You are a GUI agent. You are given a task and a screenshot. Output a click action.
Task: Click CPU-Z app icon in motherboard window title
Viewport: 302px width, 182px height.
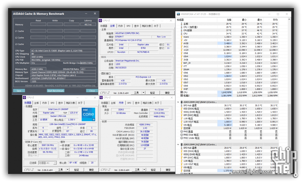[100, 20]
